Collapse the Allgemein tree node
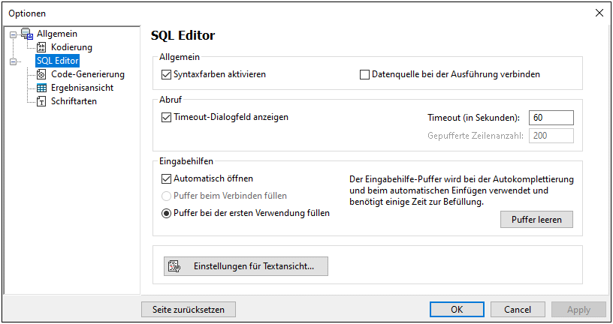This screenshot has height=324, width=613. (x=13, y=34)
